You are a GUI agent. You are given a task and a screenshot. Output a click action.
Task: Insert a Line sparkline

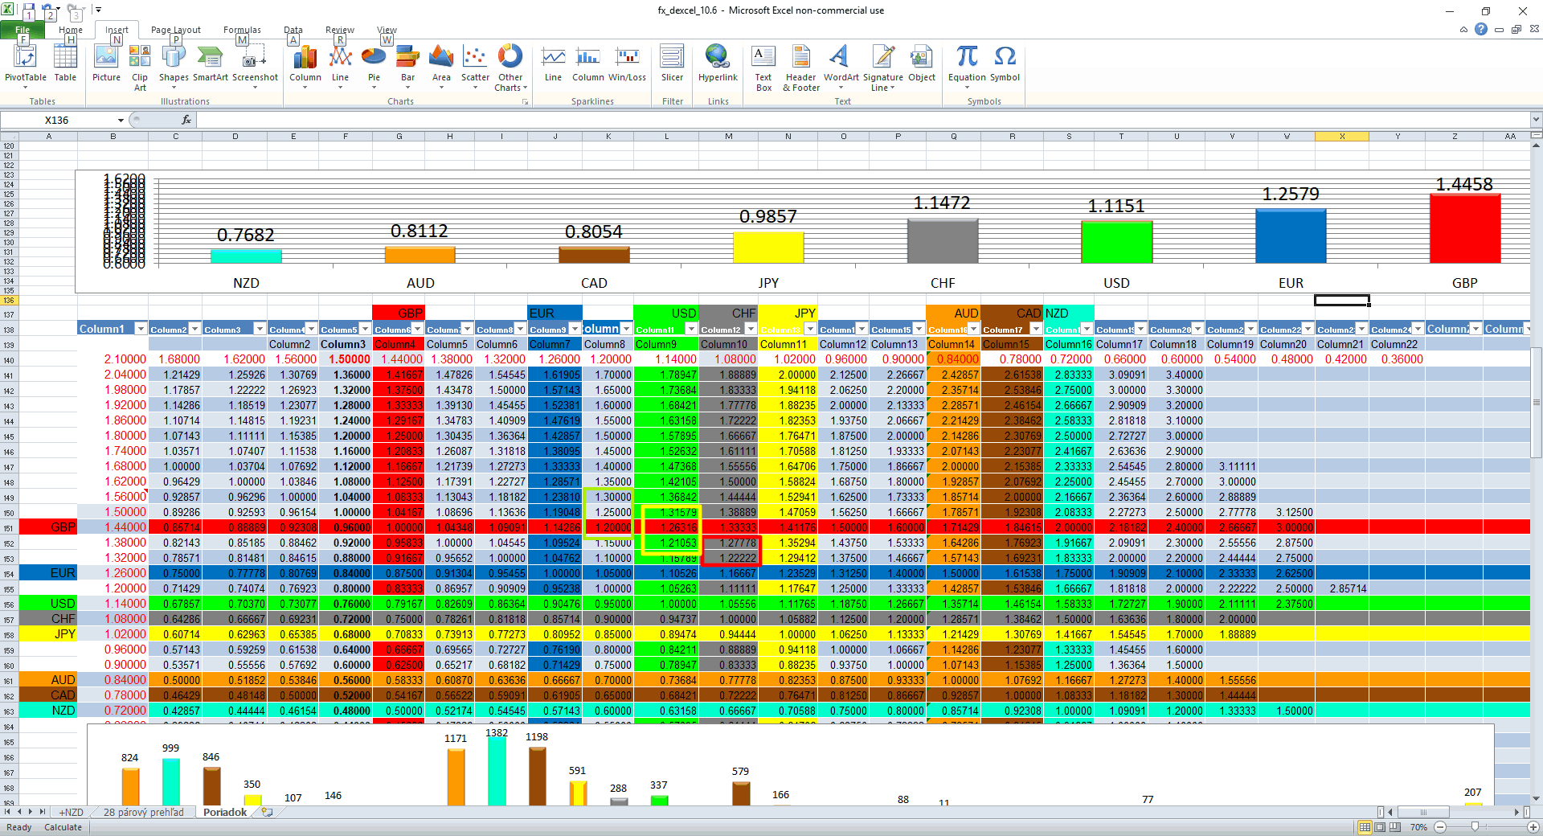pyautogui.click(x=553, y=64)
